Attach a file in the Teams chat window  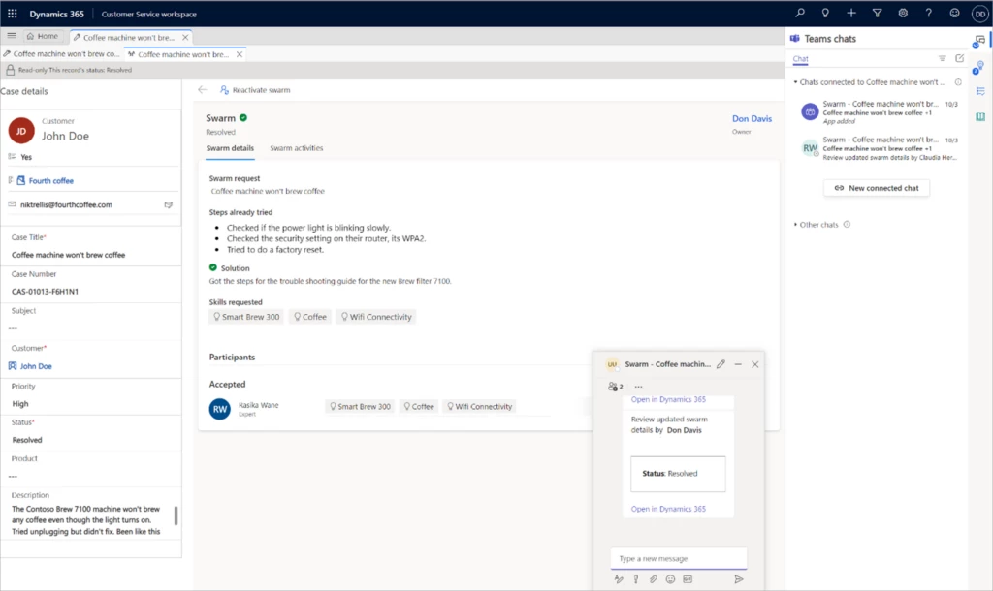coord(653,578)
